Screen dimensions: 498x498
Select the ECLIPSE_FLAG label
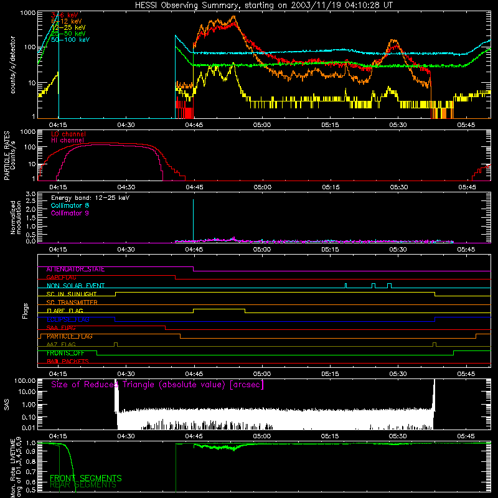point(68,319)
